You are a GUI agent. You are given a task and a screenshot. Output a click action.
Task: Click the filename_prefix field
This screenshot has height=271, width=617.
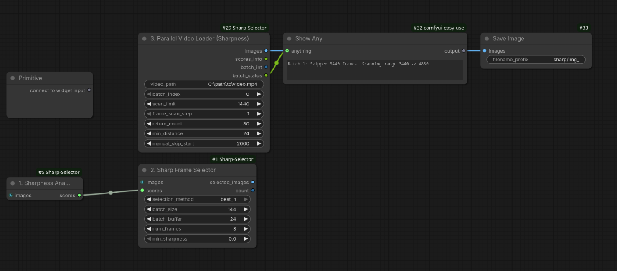[x=536, y=60]
